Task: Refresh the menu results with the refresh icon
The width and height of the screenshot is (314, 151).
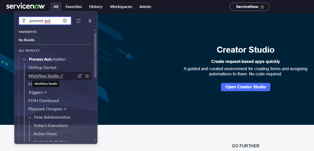Action: [x=78, y=21]
